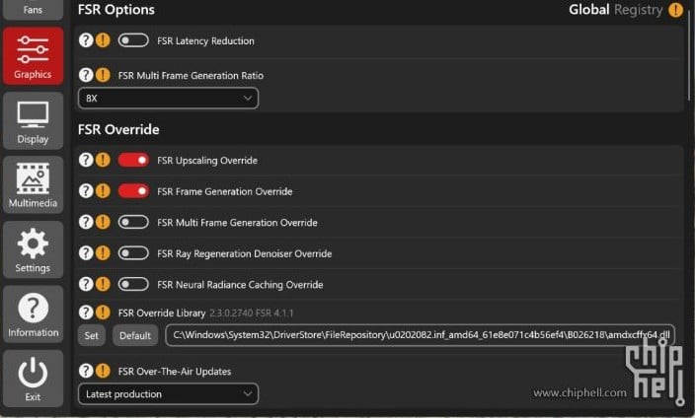Click help icon for FSR Override Library

86,313
